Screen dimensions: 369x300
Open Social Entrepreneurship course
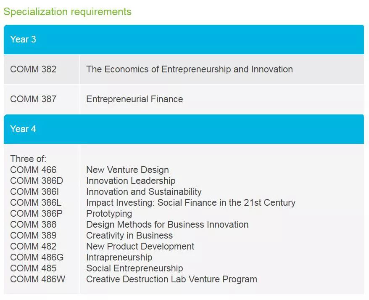click(134, 268)
